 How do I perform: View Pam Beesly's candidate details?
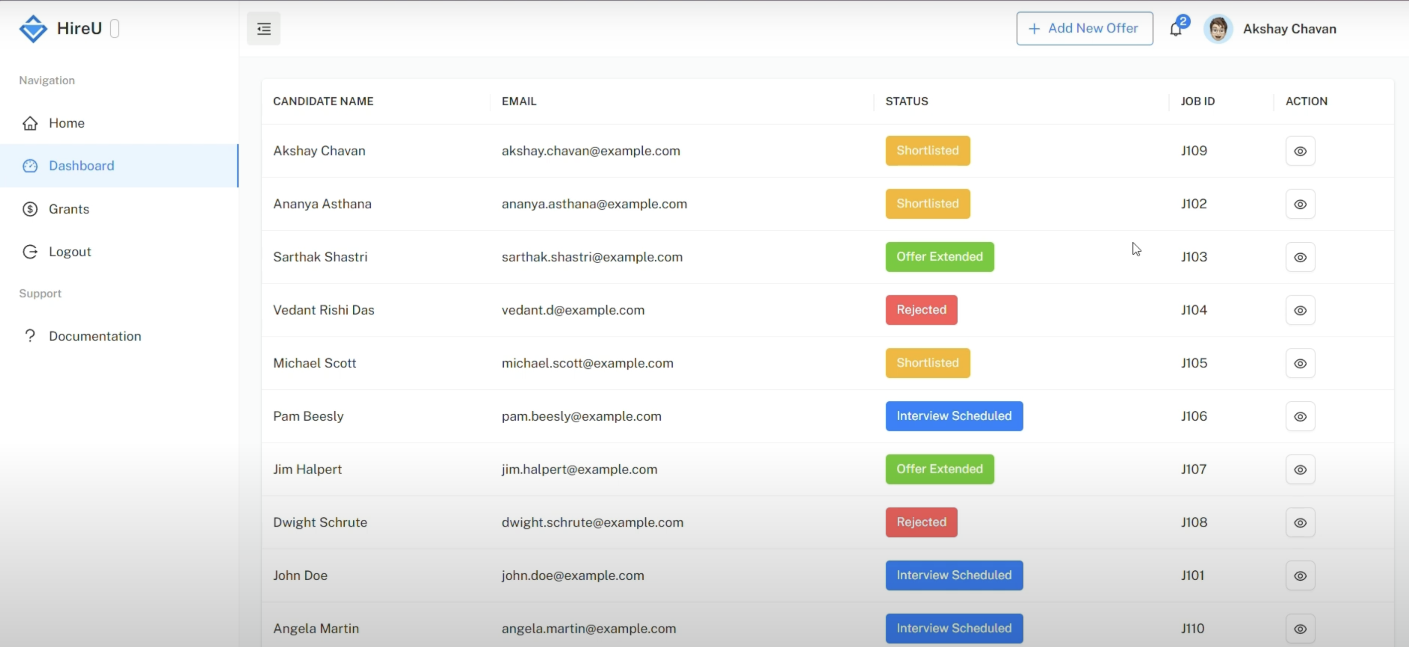(x=1300, y=417)
